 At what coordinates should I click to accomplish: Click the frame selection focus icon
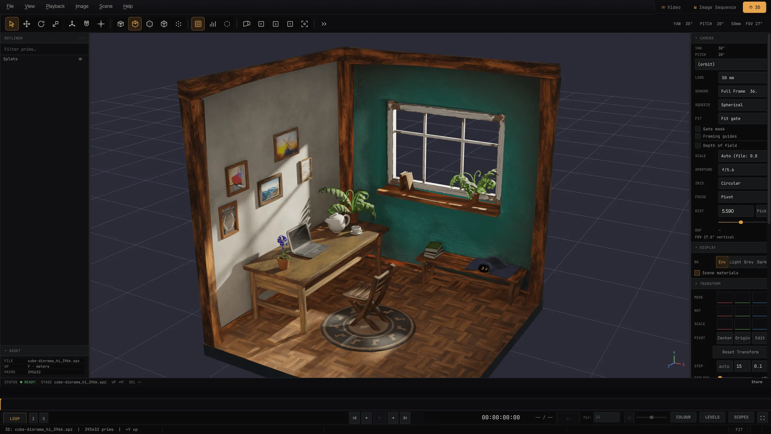tap(304, 24)
